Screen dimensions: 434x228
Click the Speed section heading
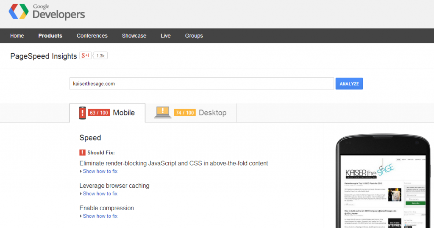[x=90, y=137]
